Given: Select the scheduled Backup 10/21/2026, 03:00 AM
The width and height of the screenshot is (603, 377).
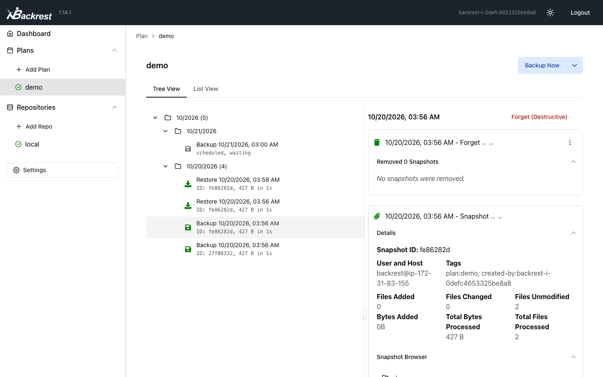Looking at the screenshot, I should [255, 149].
